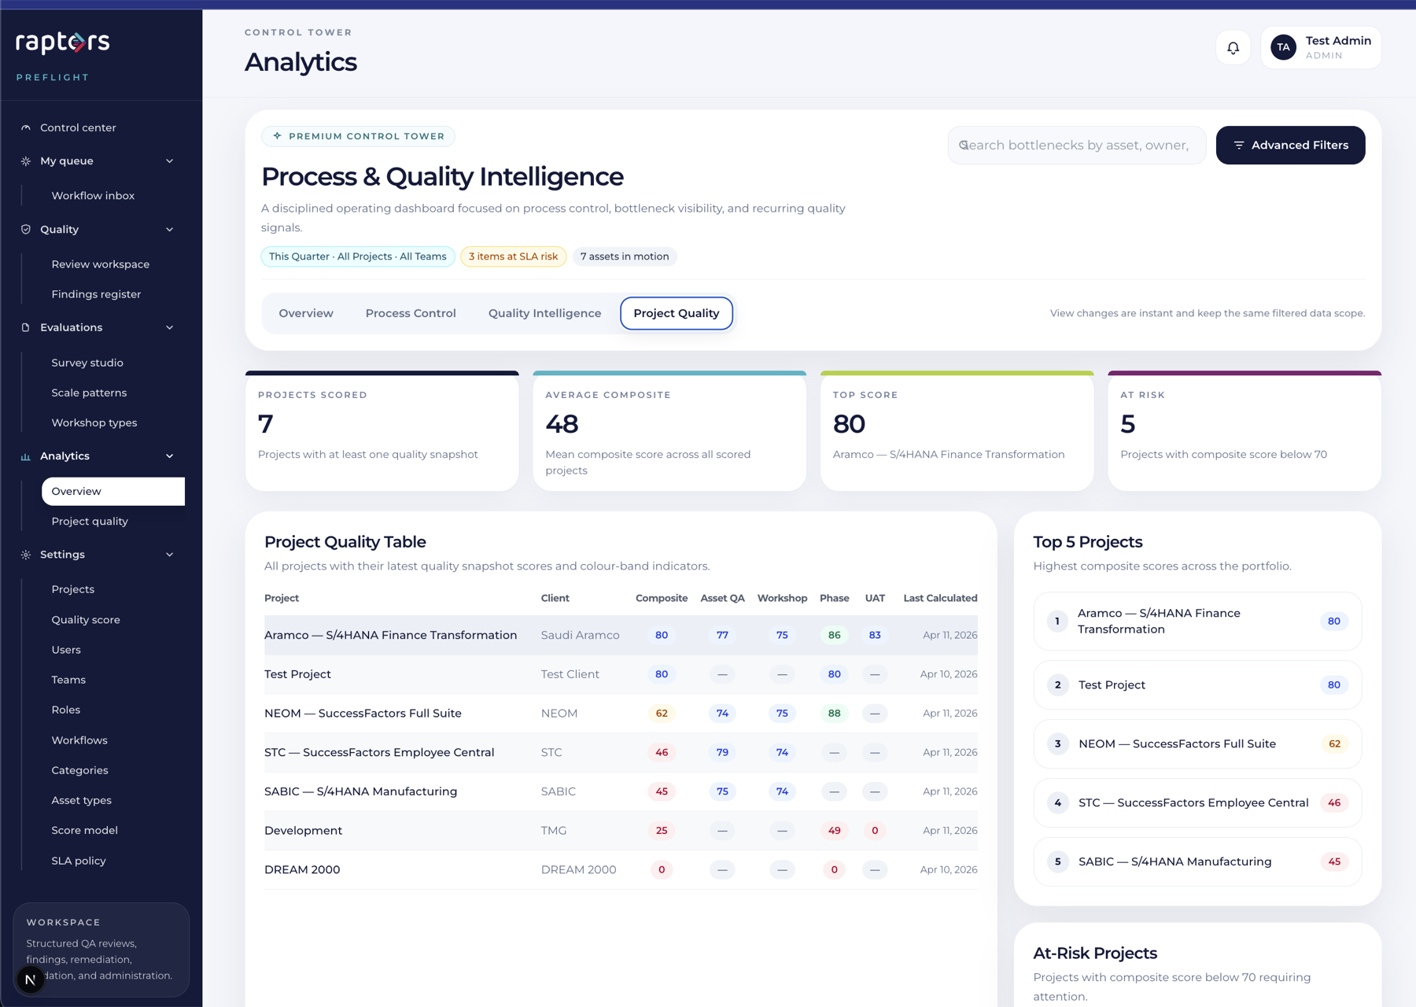Image resolution: width=1416 pixels, height=1007 pixels.
Task: Switch to the Process Control tab
Action: click(410, 313)
